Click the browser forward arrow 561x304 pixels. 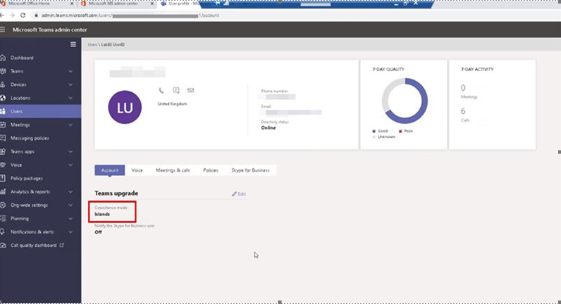point(12,15)
